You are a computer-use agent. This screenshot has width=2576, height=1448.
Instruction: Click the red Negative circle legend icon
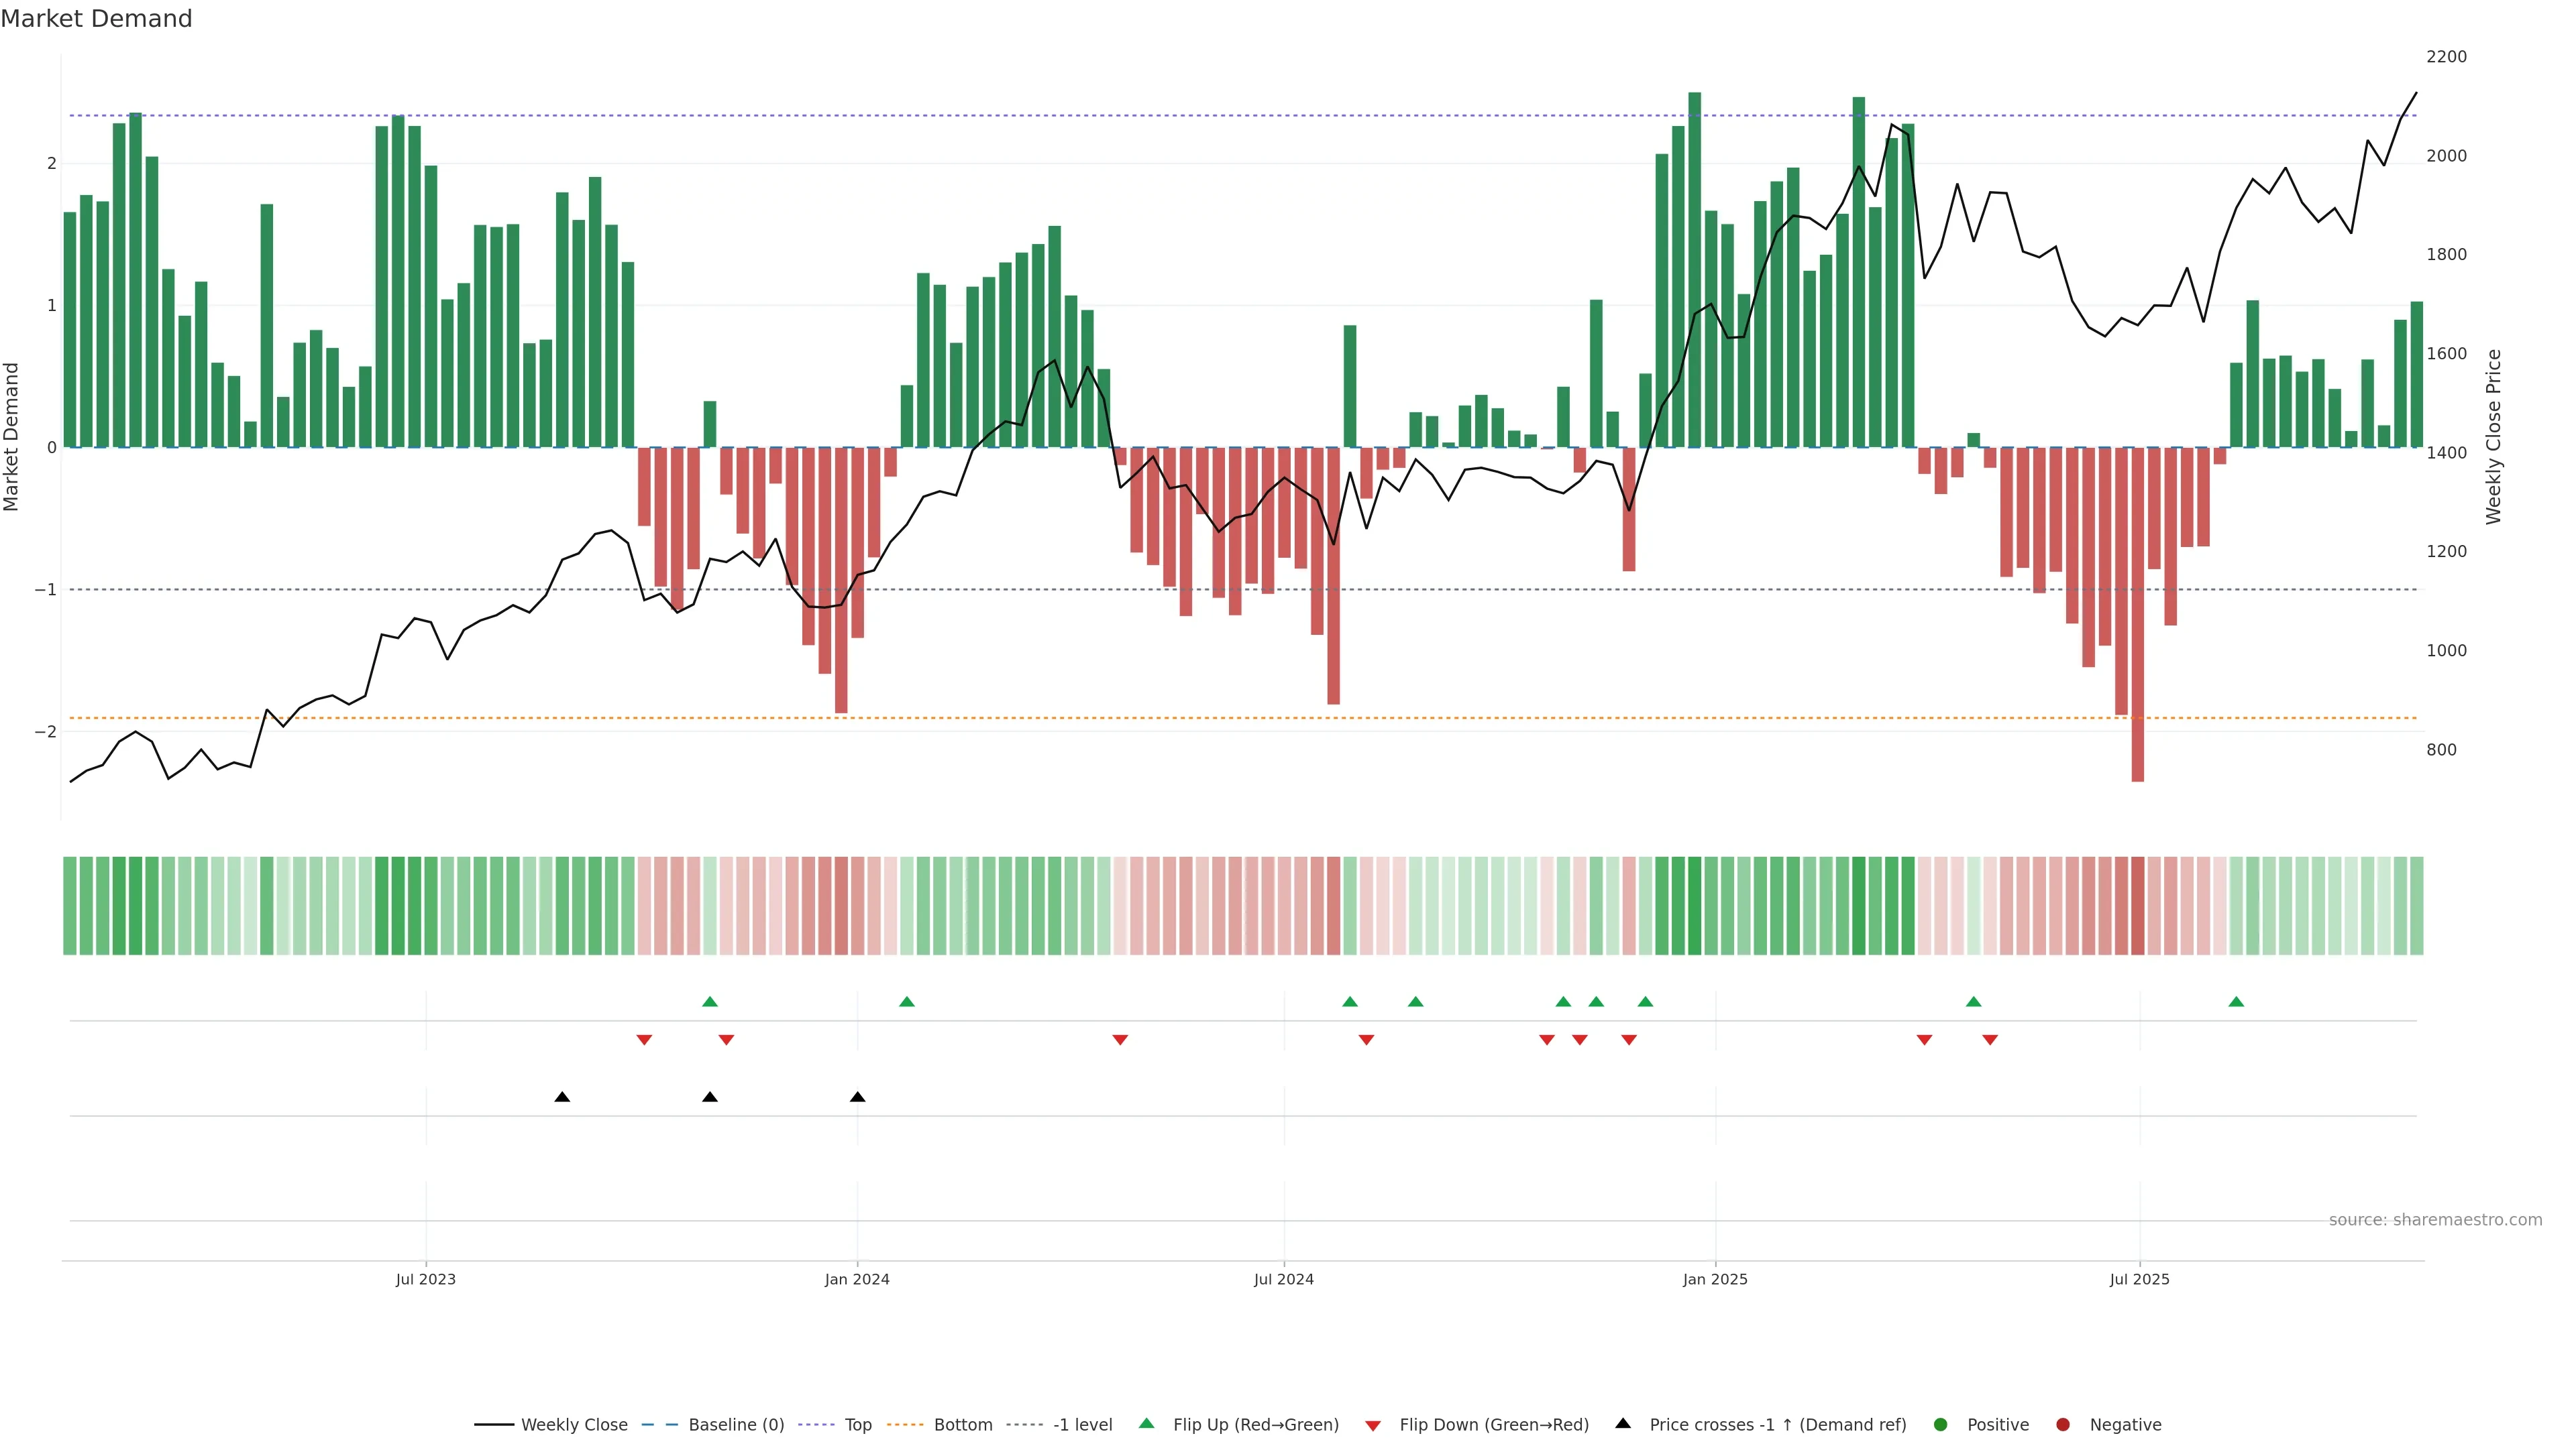[x=2063, y=1425]
